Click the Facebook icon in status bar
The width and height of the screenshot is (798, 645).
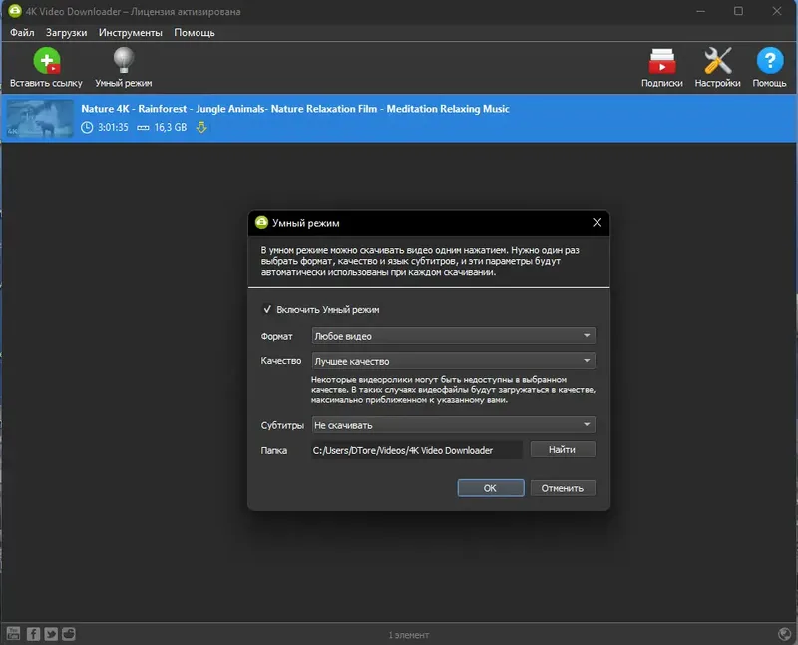pos(33,634)
